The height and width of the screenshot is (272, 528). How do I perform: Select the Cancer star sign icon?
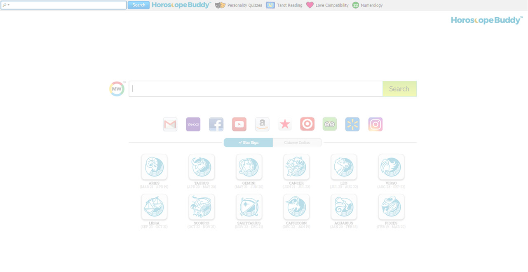296,167
